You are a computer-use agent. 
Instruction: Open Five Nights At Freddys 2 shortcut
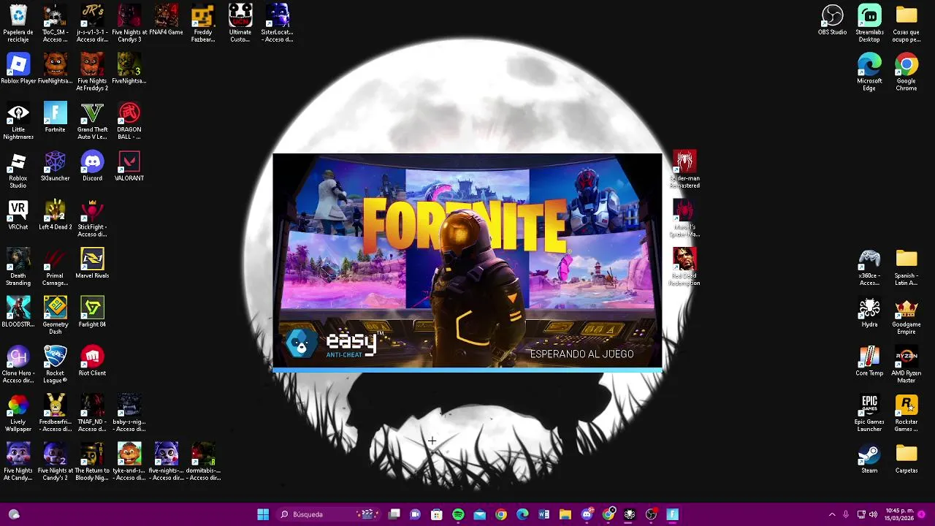click(x=92, y=72)
